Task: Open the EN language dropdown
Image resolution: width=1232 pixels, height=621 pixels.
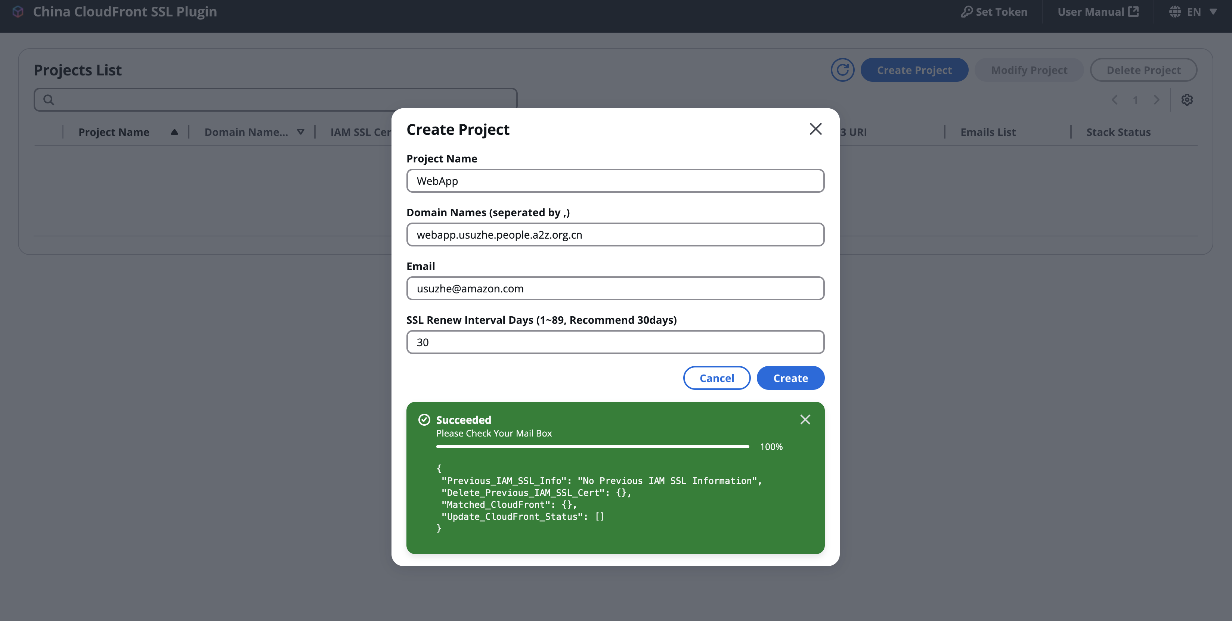Action: tap(1193, 12)
